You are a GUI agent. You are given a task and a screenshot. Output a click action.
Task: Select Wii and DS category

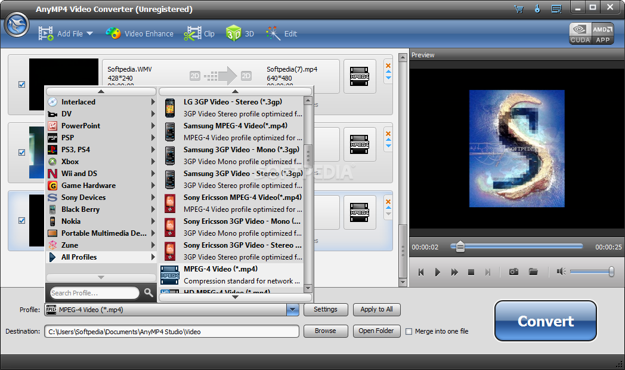[x=101, y=174]
